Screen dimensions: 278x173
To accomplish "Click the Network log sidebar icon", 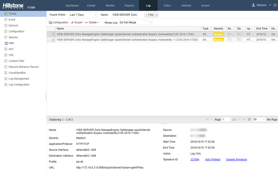I will click(x=6, y=26).
